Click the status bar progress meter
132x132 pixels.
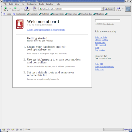113,130
